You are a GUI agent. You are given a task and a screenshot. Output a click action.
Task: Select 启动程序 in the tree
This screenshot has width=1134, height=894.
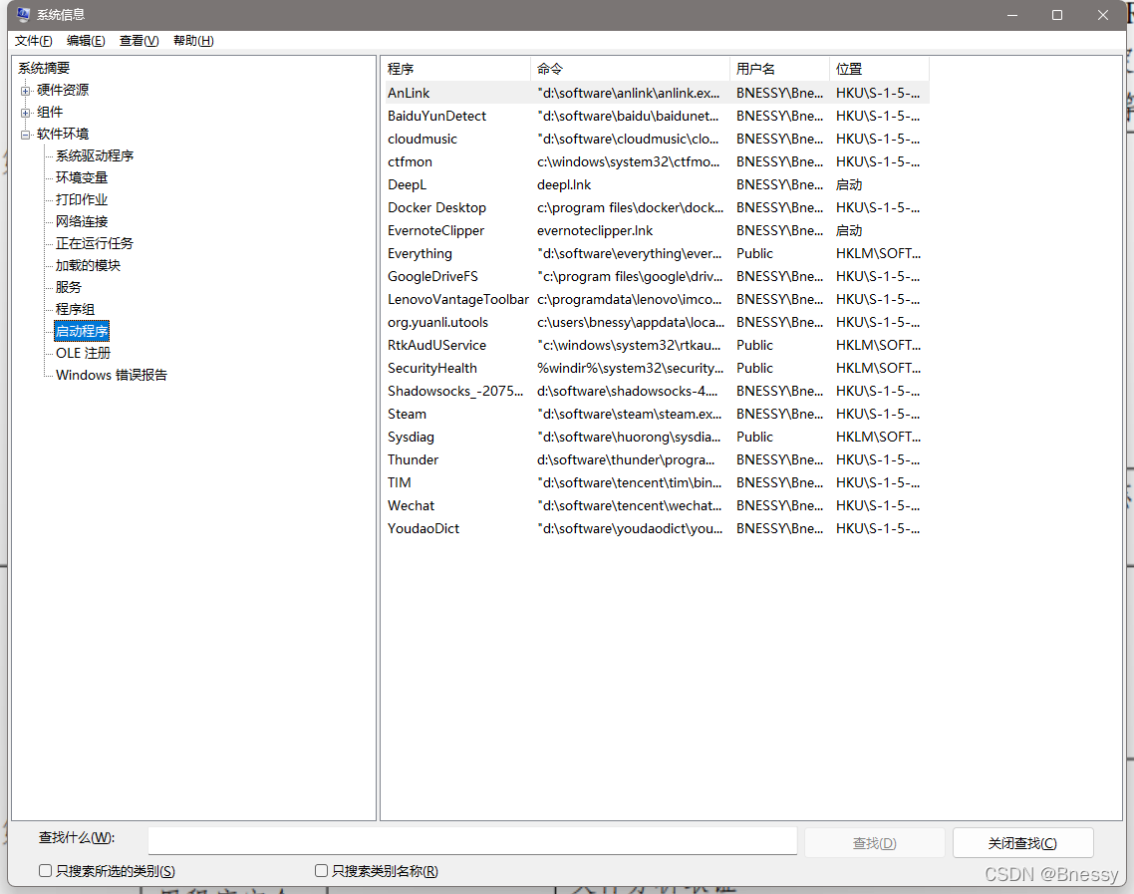pos(82,331)
